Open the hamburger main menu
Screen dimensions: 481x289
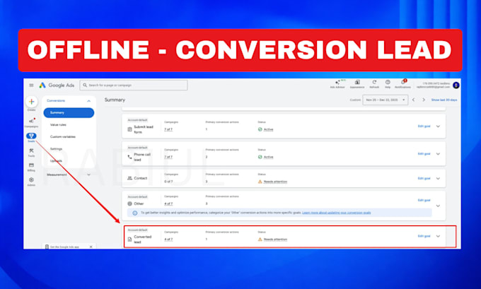point(31,85)
